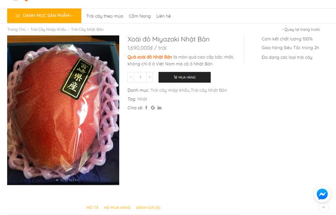Go back via Quay lại trang trước
This screenshot has height=215, width=336.
click(x=301, y=29)
